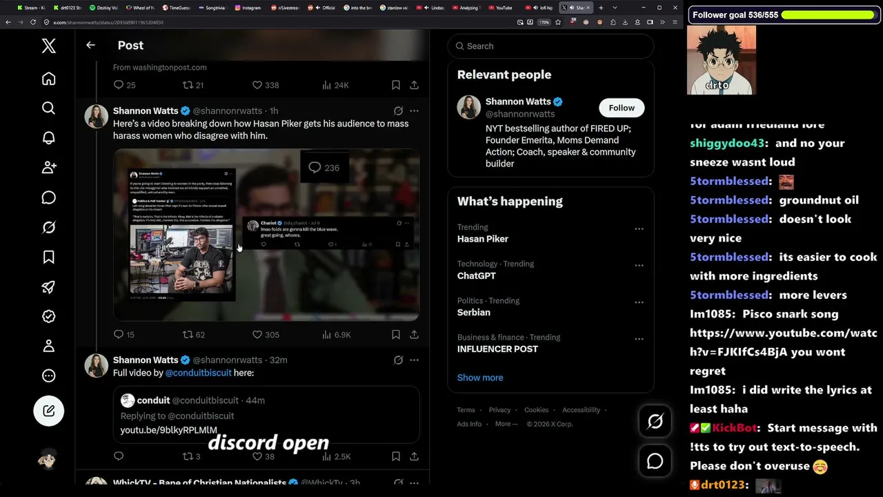The image size is (883, 497).
Task: Play the Hasan Piker video thumbnail
Action: click(x=266, y=235)
